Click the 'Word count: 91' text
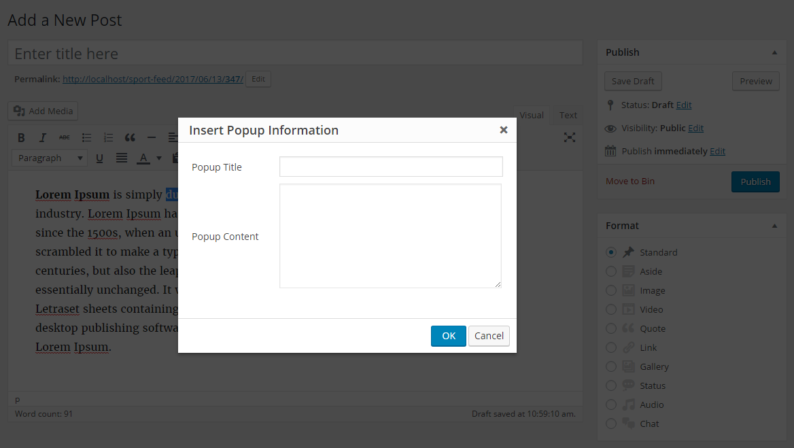794x448 pixels. pos(44,413)
